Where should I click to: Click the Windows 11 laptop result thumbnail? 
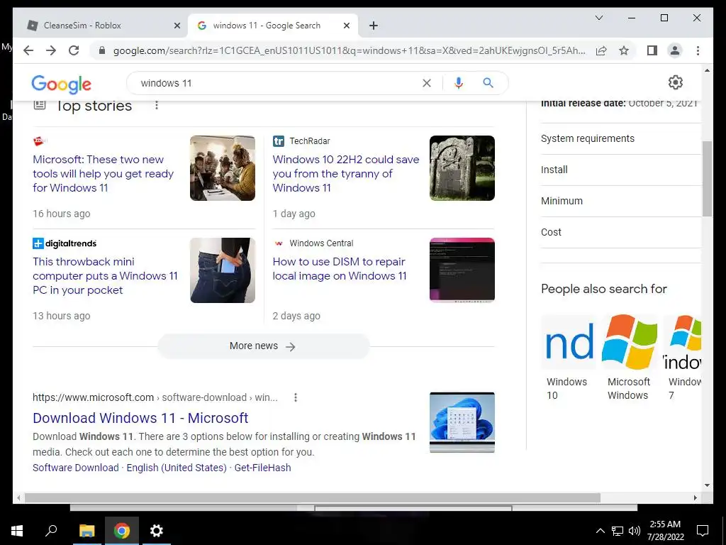[x=462, y=422]
